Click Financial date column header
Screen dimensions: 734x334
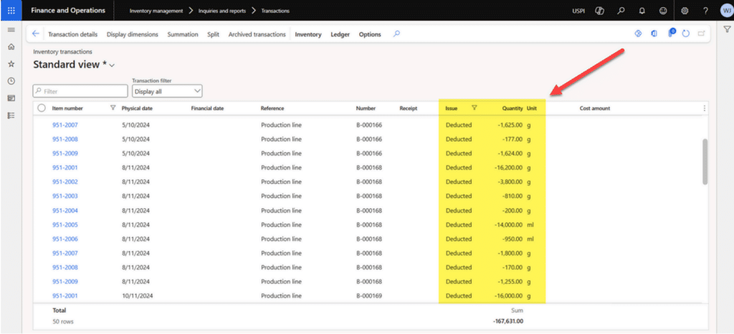[x=207, y=108]
